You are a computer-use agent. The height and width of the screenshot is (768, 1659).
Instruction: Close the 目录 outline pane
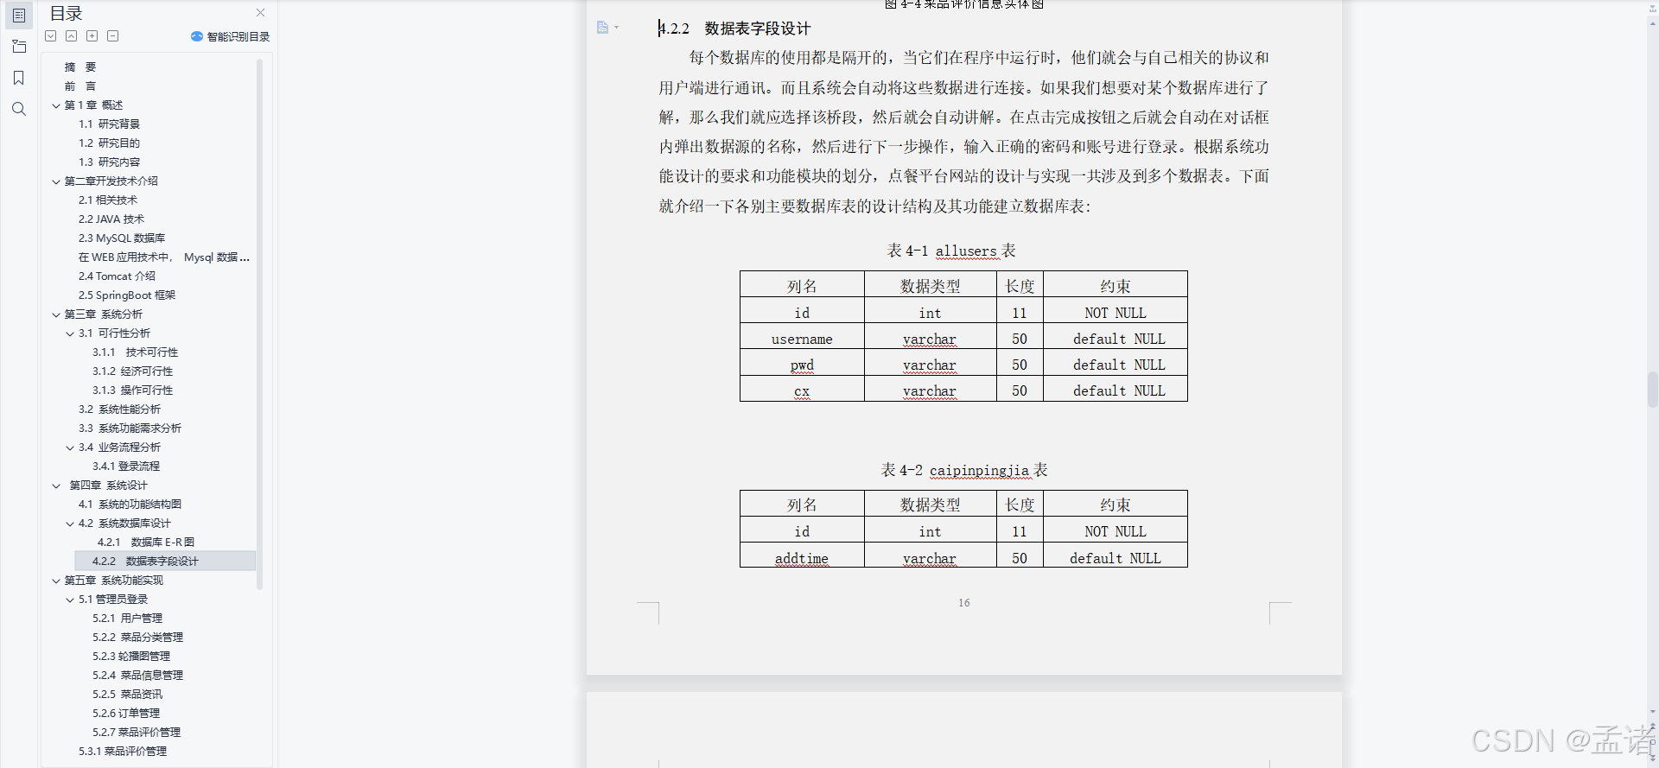click(x=261, y=13)
